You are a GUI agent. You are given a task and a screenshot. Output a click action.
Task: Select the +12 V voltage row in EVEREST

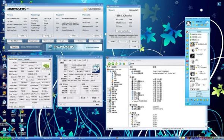[x=144, y=121]
